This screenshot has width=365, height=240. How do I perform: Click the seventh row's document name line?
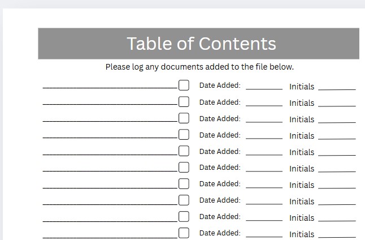(x=110, y=188)
